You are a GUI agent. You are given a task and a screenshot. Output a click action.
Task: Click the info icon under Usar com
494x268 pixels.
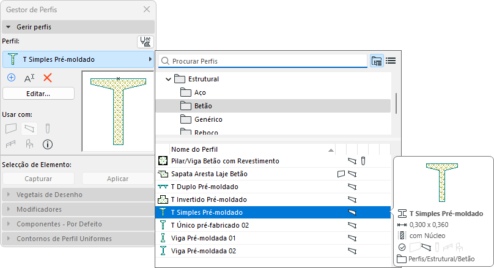pos(48,144)
